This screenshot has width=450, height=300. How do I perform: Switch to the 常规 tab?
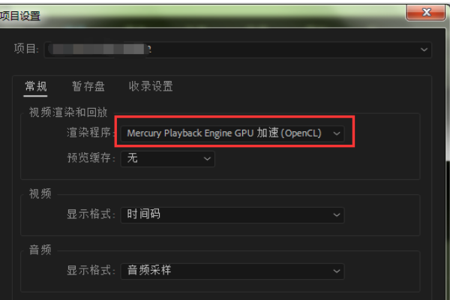click(35, 86)
